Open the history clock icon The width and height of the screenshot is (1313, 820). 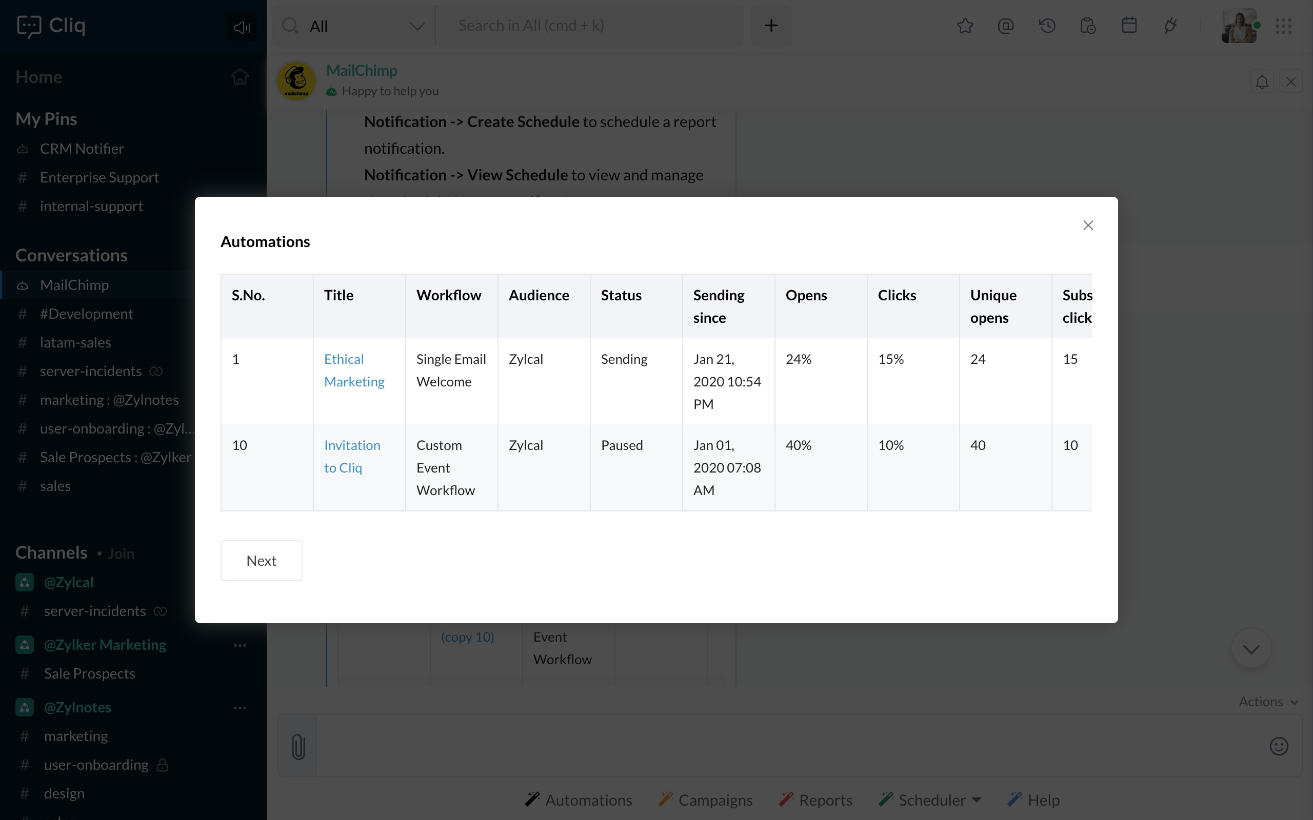pos(1047,26)
